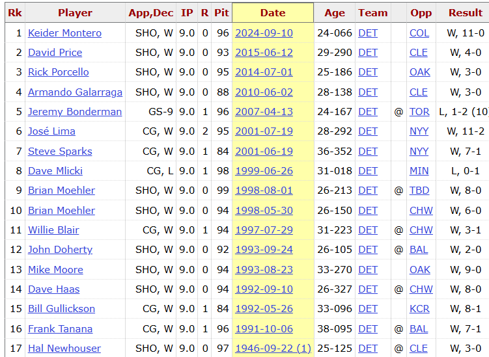Viewport: 489px width, 357px height.
Task: Open the 2007-04-13 game date link
Action: (264, 112)
